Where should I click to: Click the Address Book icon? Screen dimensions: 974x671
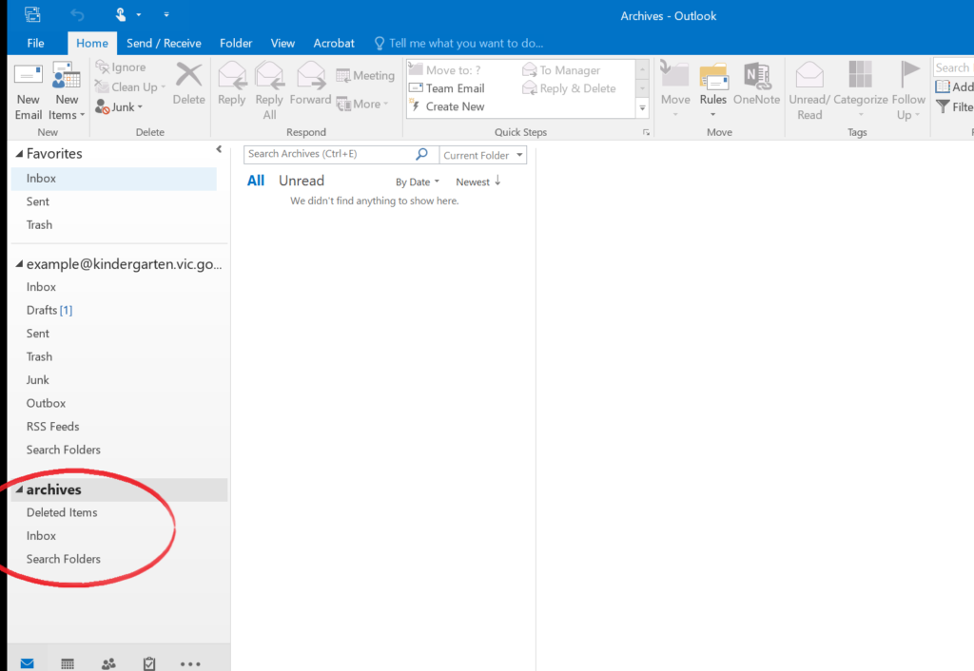[943, 86]
